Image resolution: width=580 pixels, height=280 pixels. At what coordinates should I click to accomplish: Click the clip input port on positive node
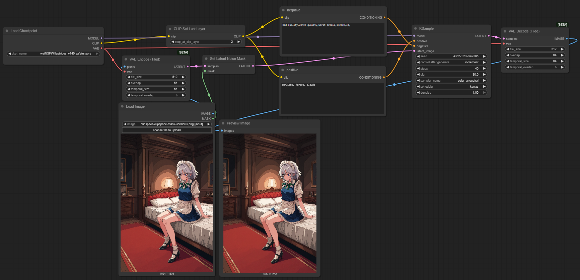click(281, 77)
